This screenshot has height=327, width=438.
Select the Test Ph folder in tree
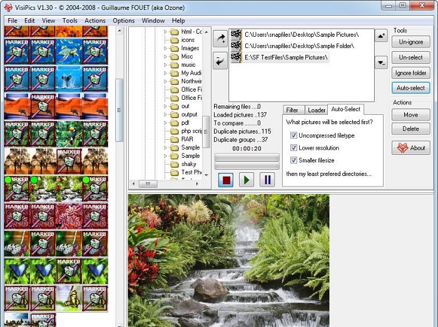(x=191, y=172)
